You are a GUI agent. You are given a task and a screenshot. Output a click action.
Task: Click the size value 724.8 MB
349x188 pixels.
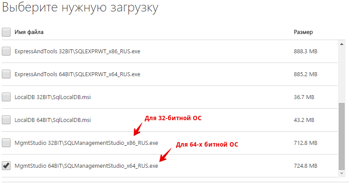point(305,166)
